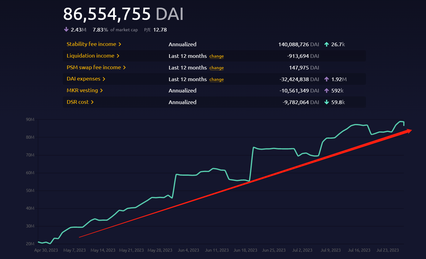The height and width of the screenshot is (259, 426).
Task: Click the Jun 18, 2023 axis label
Action: [245, 250]
